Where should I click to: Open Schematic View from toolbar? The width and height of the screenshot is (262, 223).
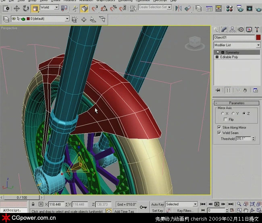[x=218, y=8]
